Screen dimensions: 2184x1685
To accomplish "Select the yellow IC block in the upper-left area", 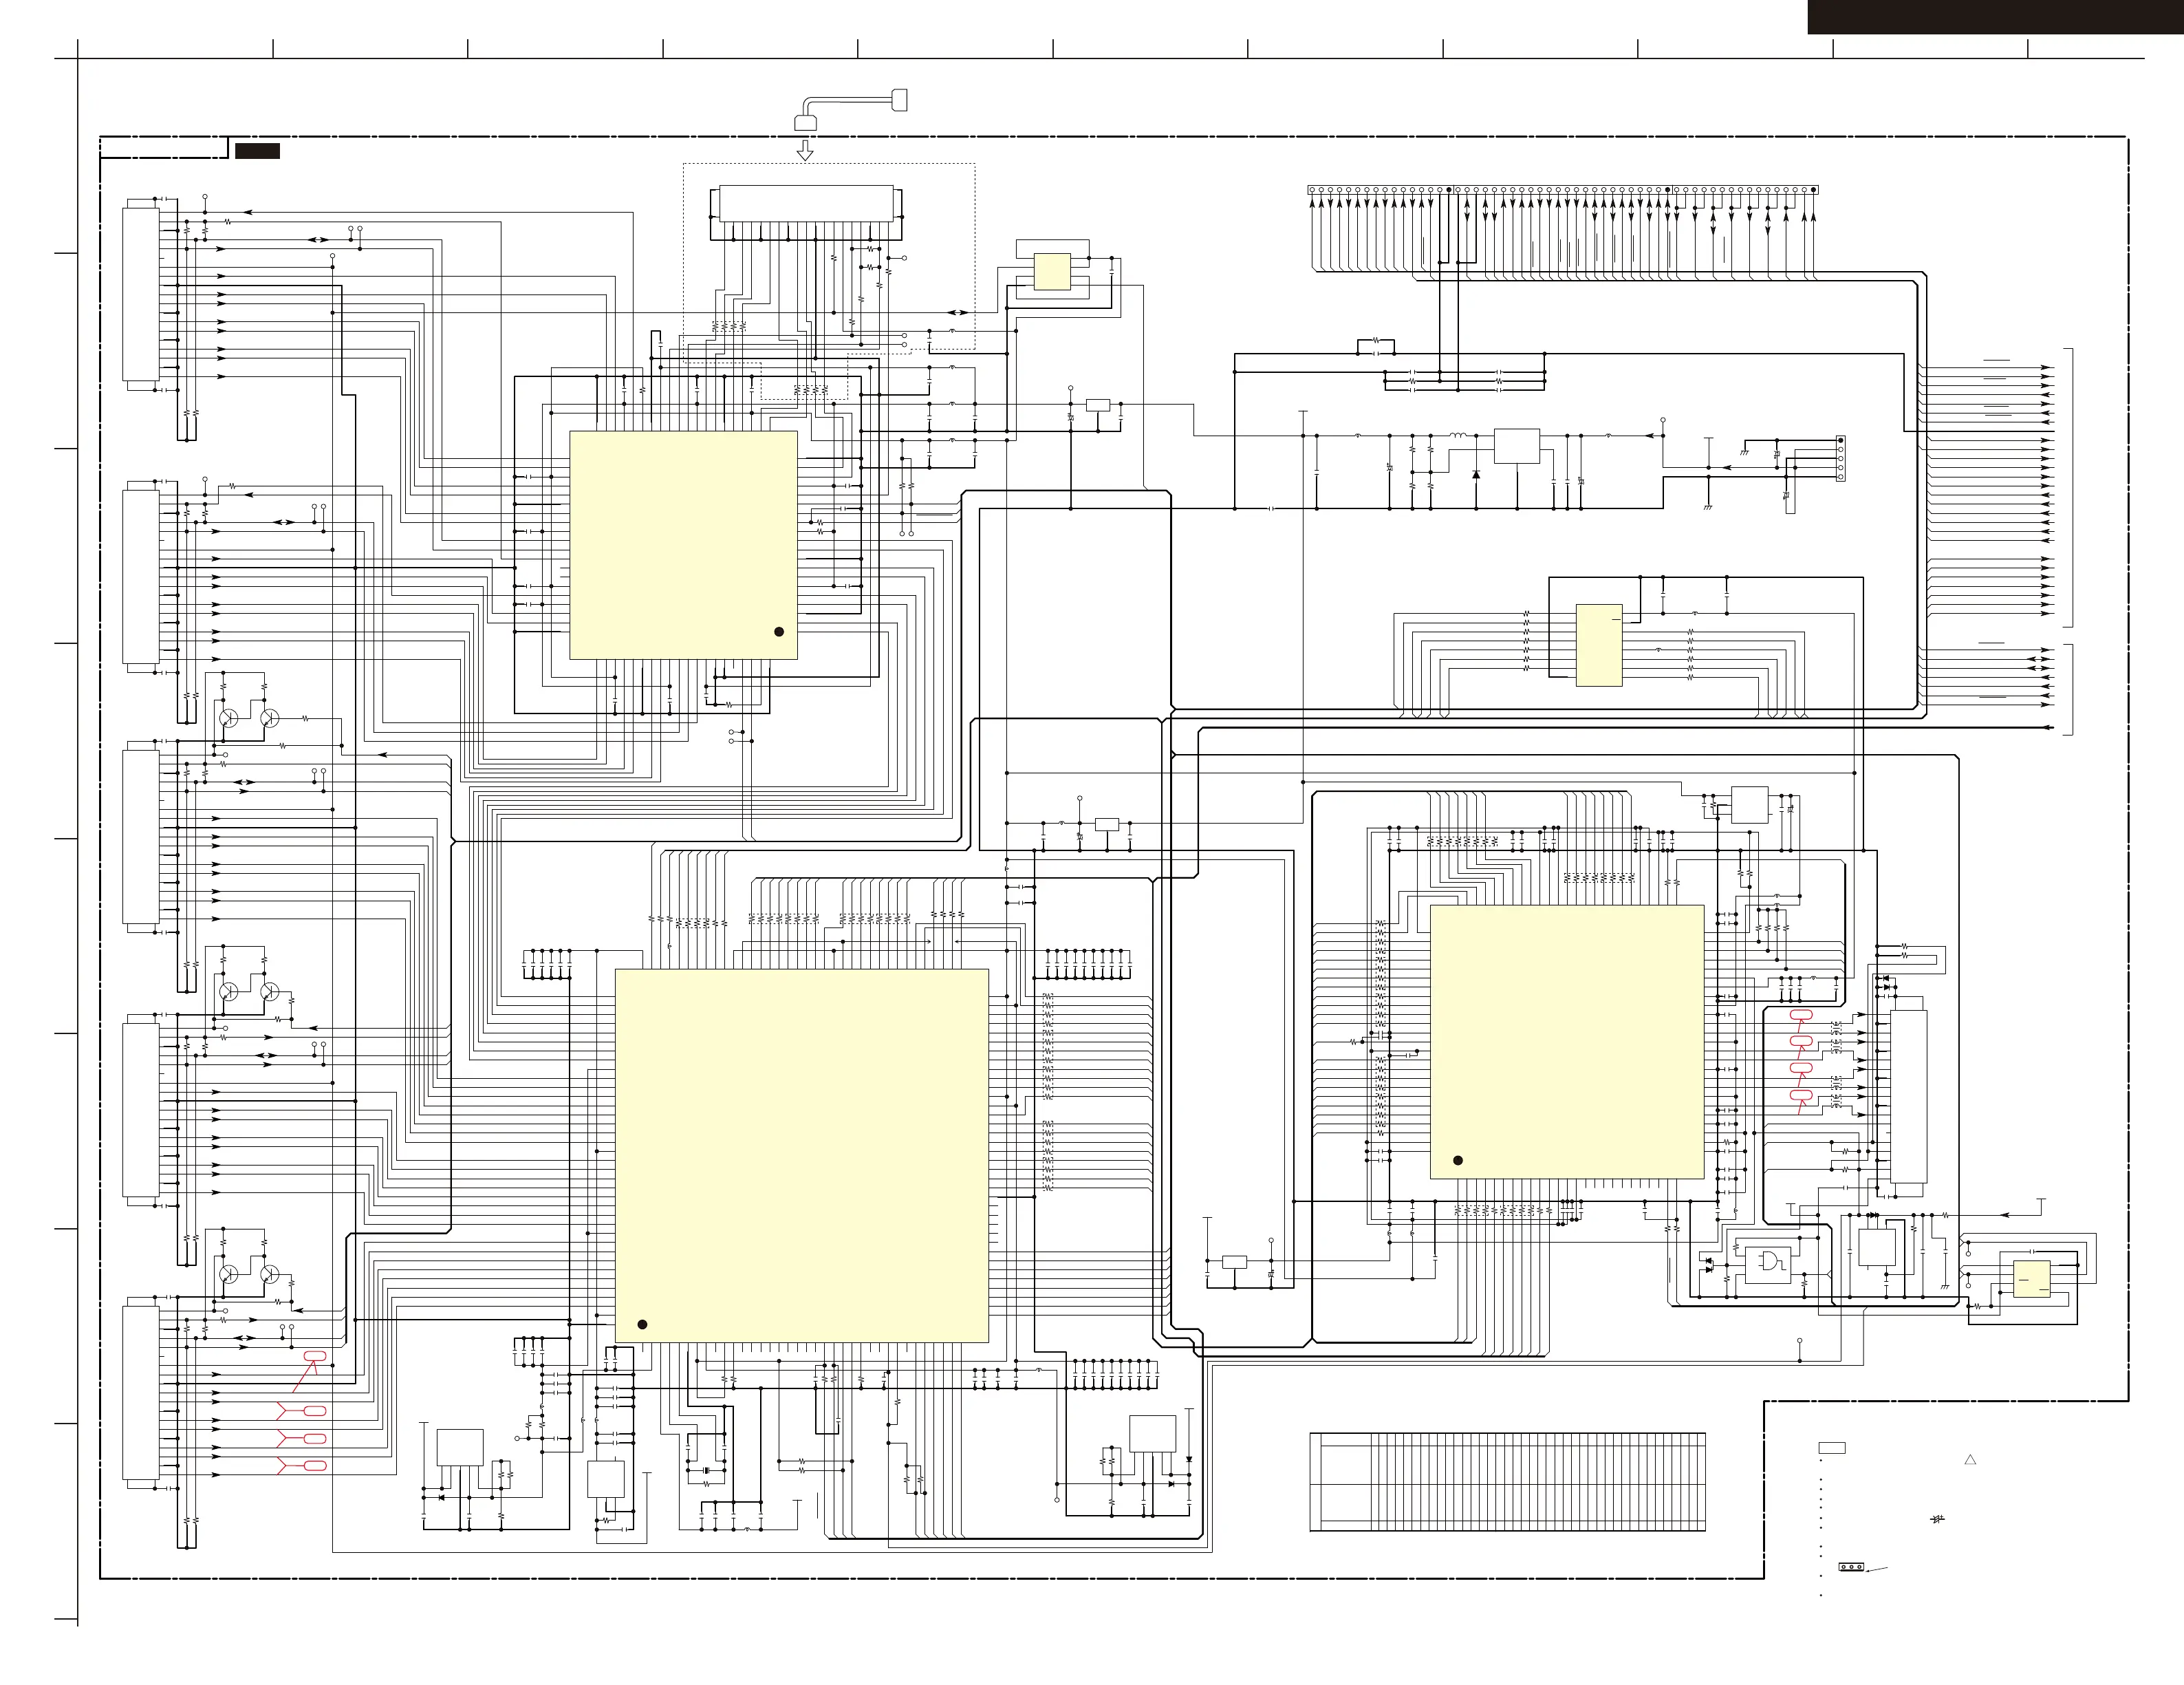I will pyautogui.click(x=683, y=545).
